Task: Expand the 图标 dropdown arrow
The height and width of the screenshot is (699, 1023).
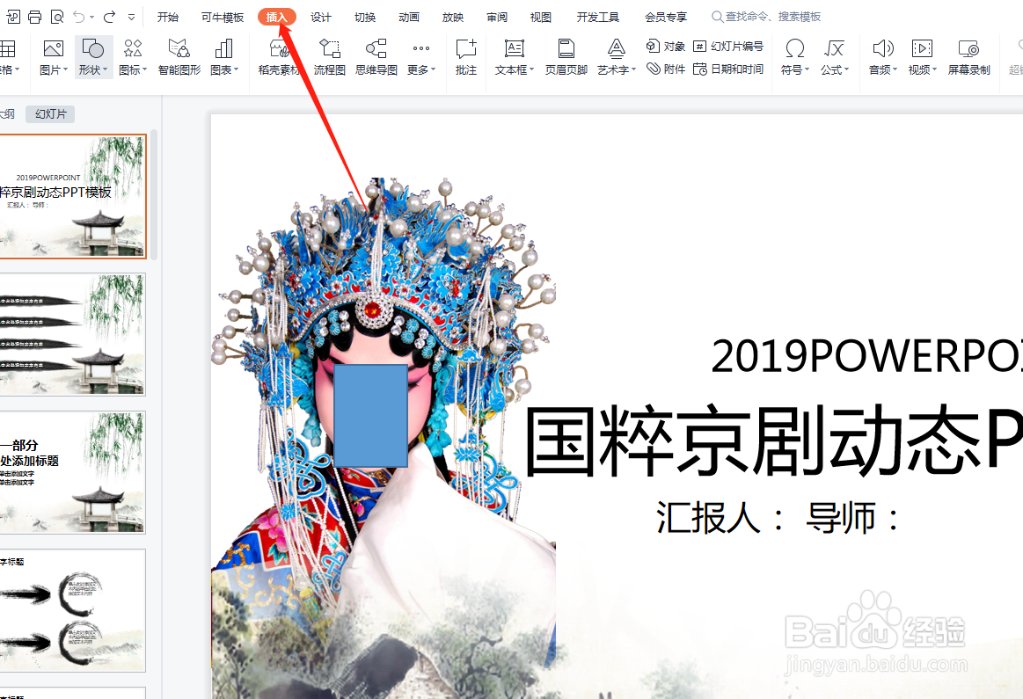Action: click(x=145, y=69)
